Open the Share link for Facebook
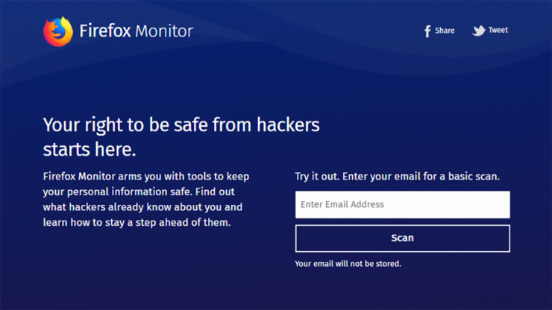This screenshot has height=310, width=552. 439,31
